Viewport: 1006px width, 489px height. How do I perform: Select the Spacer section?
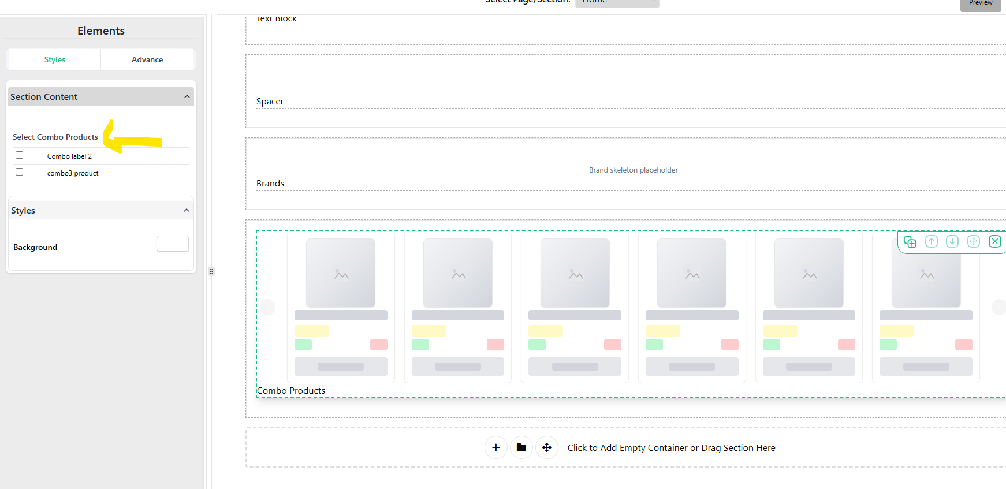tap(631, 87)
